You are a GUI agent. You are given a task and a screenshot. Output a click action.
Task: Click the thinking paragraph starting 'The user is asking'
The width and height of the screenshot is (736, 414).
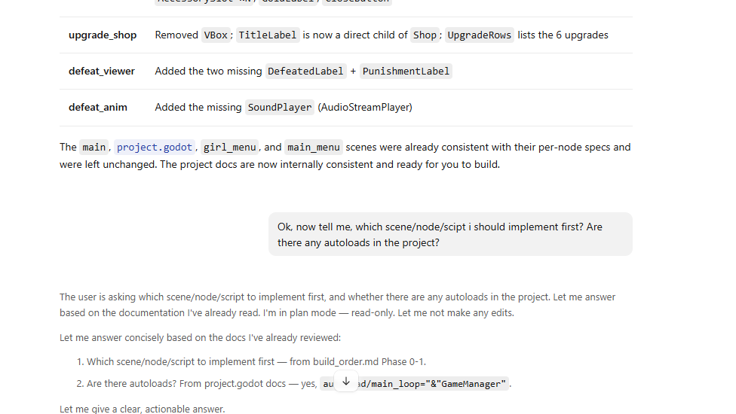click(337, 305)
